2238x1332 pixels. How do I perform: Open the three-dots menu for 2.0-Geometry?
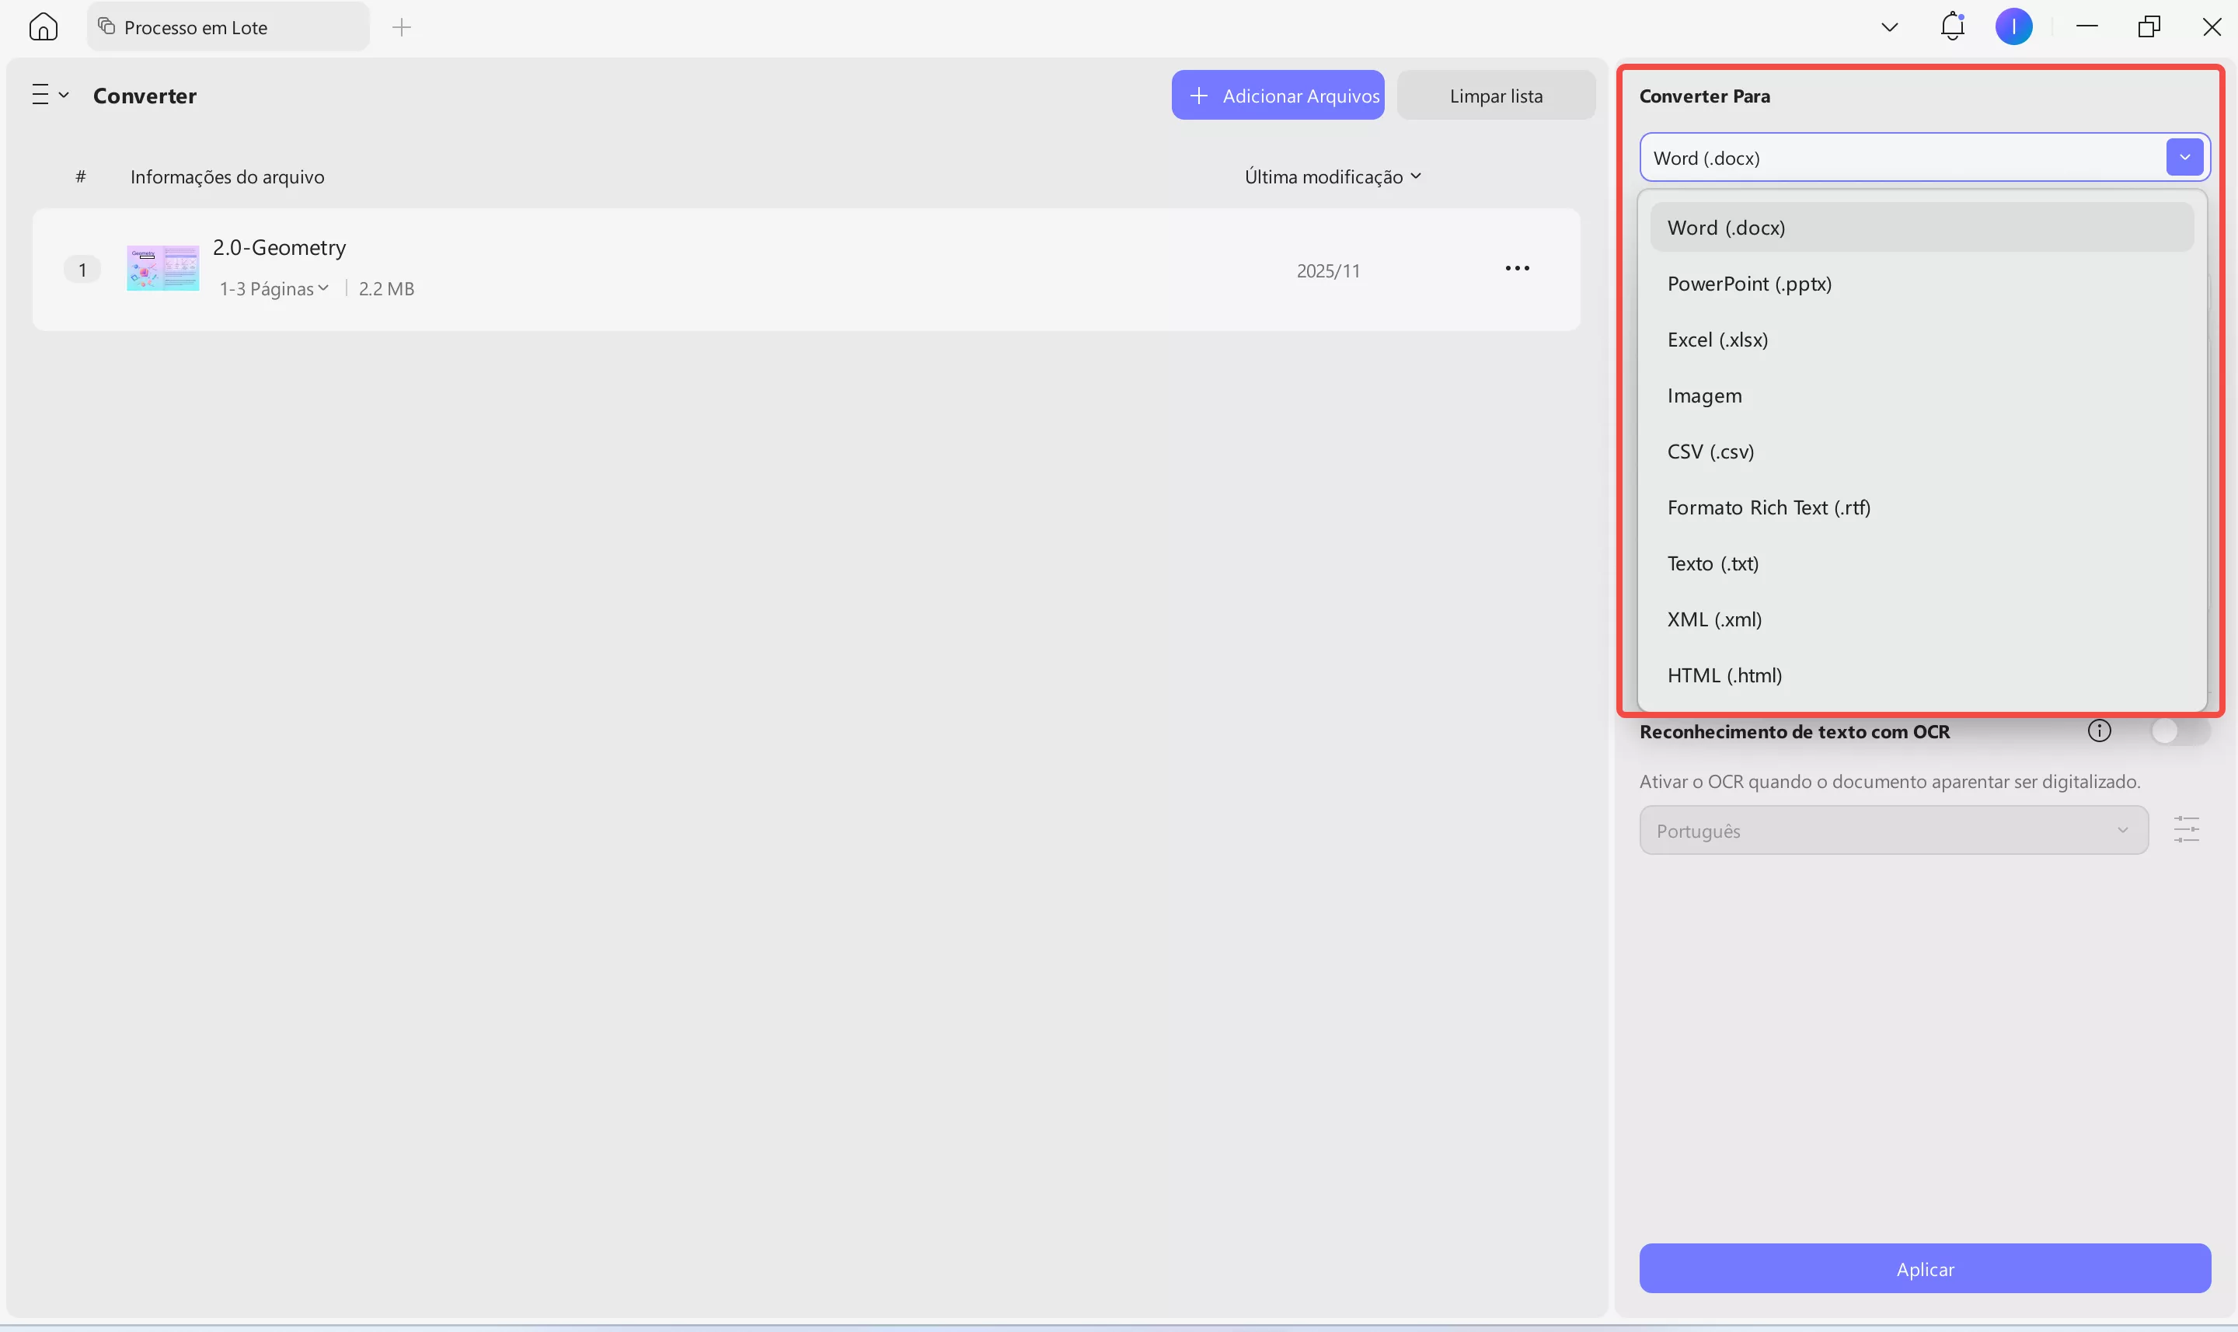1517,268
